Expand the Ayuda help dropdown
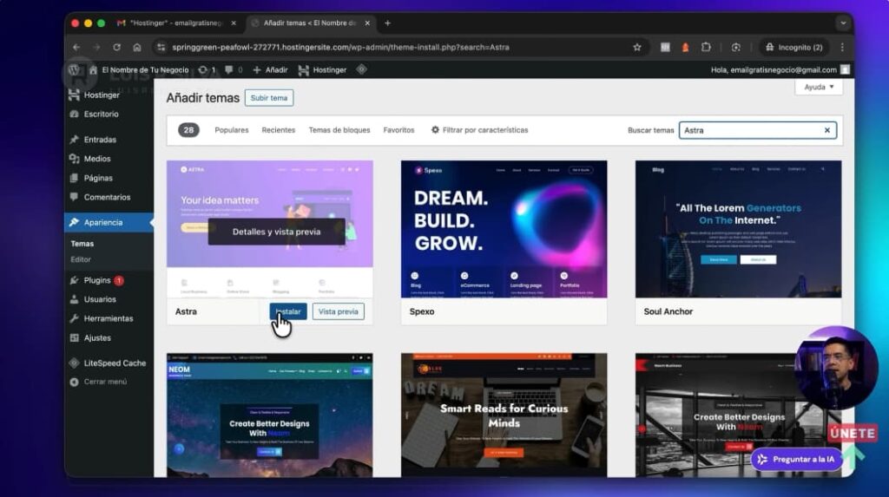The width and height of the screenshot is (889, 497). [819, 87]
